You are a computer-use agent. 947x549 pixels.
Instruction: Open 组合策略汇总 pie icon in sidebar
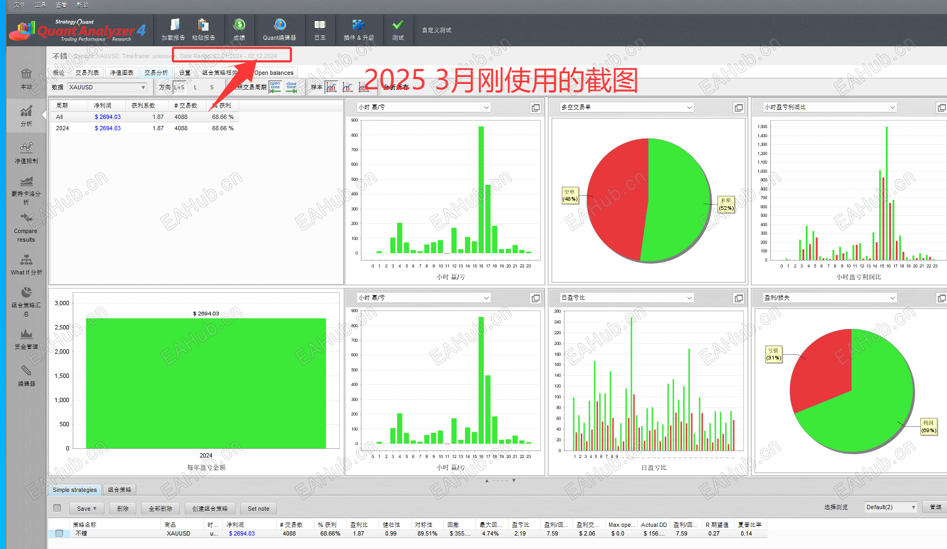[26, 292]
